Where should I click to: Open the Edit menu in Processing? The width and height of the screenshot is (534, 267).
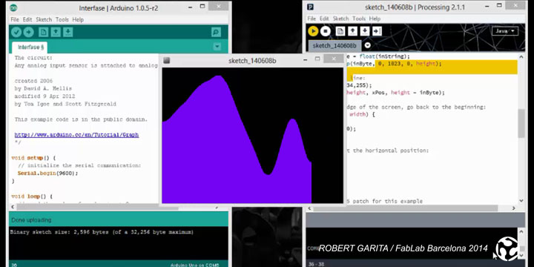(324, 19)
